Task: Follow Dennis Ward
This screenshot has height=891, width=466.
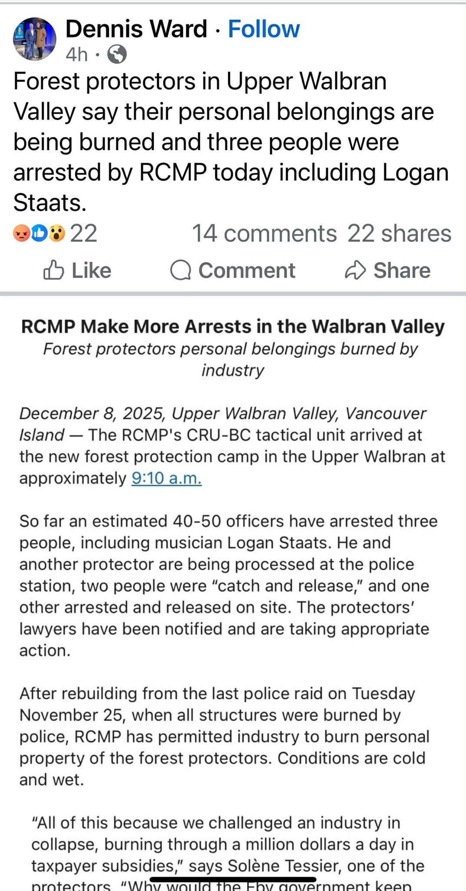Action: [264, 29]
